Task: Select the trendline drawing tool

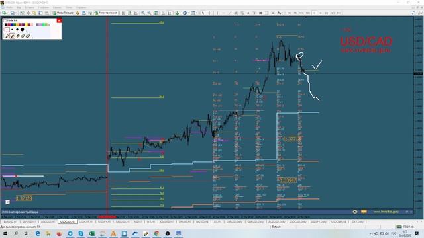Action: coord(230,13)
